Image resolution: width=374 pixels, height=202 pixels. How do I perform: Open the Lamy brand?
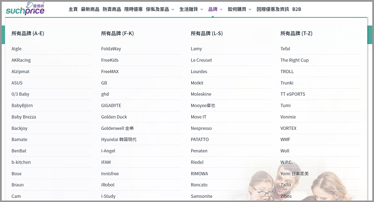(196, 49)
